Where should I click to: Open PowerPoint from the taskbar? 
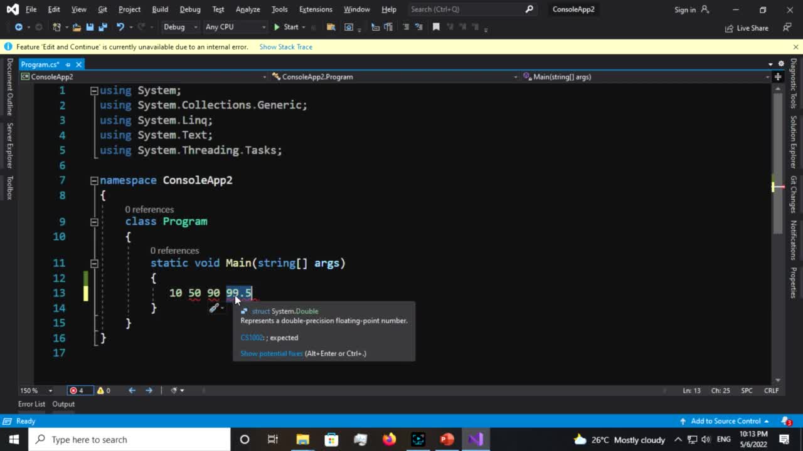click(447, 439)
